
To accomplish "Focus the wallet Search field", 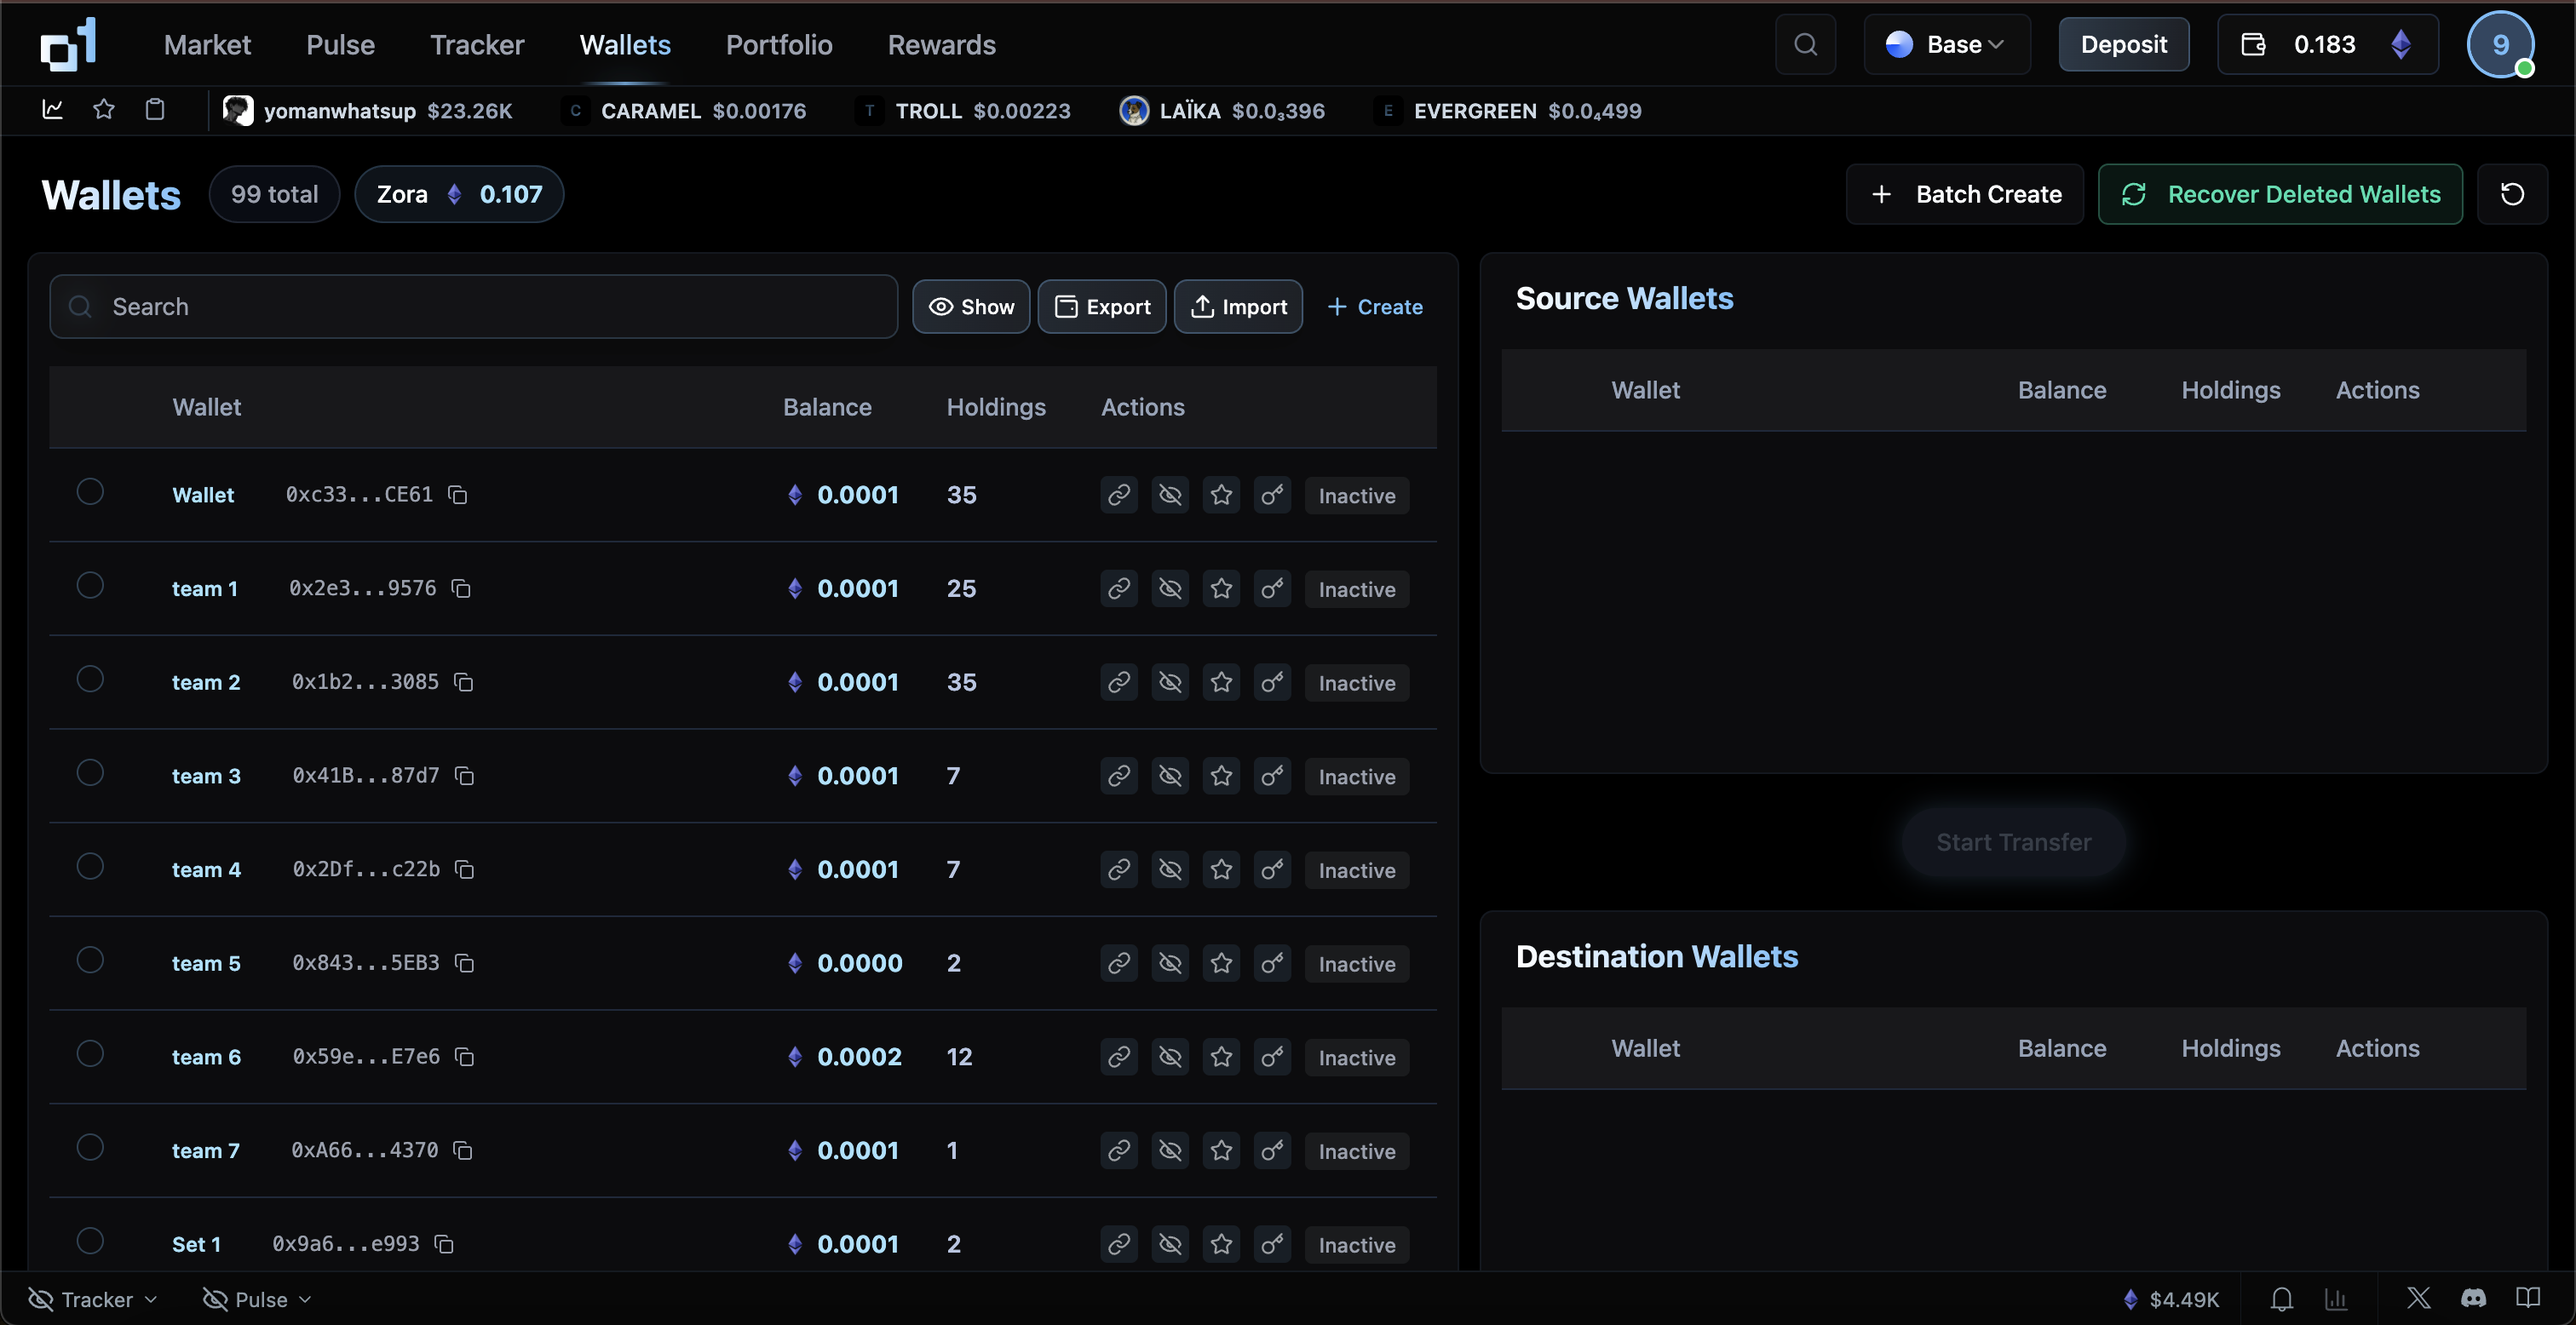I will pyautogui.click(x=474, y=307).
